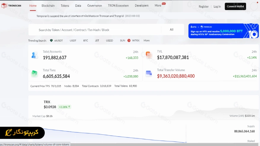Click the Supply value 88,865,064,168
The height and width of the screenshot is (146, 260).
click(244, 131)
